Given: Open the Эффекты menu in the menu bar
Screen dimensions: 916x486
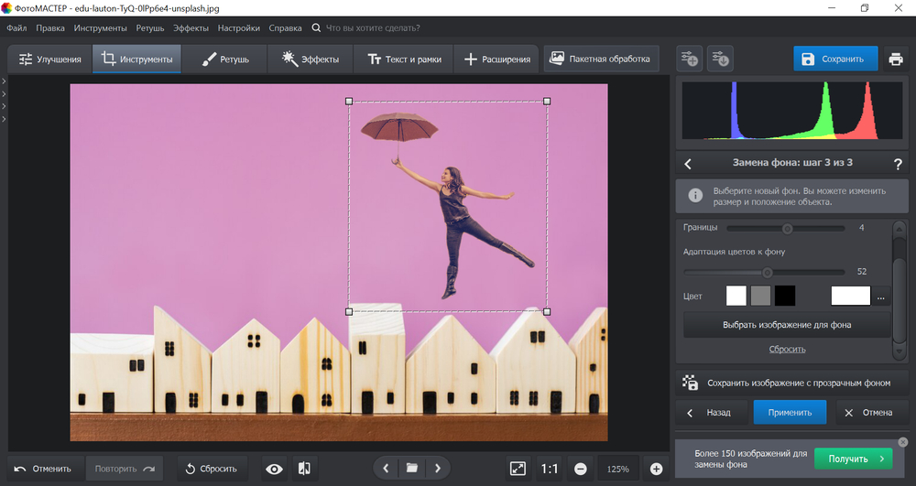Looking at the screenshot, I should pyautogui.click(x=191, y=28).
